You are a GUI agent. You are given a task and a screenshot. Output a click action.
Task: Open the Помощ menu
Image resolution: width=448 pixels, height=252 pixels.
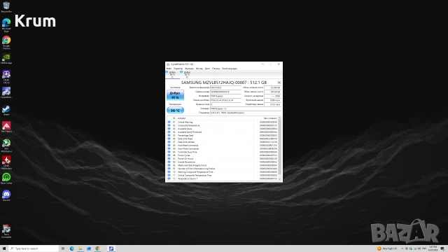(216, 69)
